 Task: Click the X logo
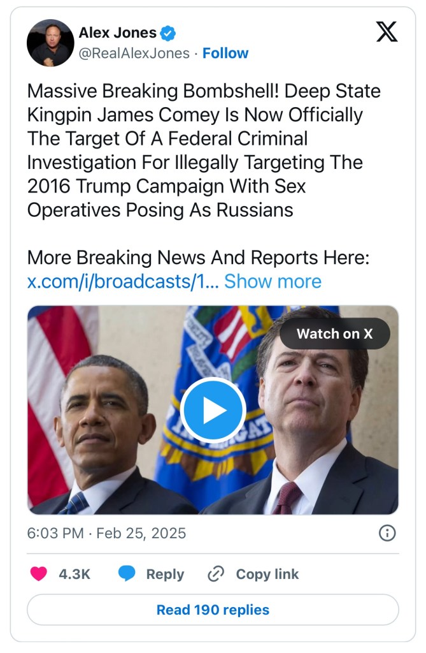[387, 31]
